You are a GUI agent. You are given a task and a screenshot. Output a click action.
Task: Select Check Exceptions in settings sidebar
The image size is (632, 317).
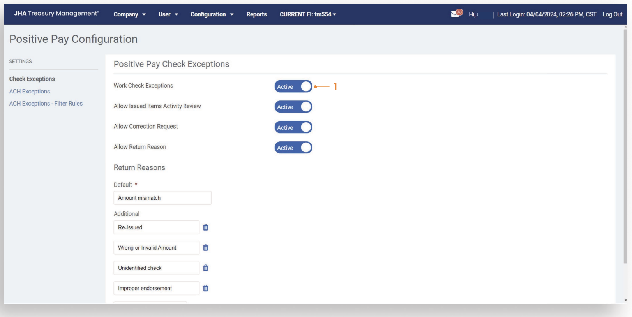(32, 79)
